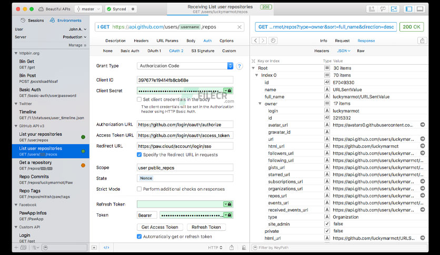Screen dimensions: 440x255
Task: Click the share icon in response pane
Action: click(x=422, y=41)
